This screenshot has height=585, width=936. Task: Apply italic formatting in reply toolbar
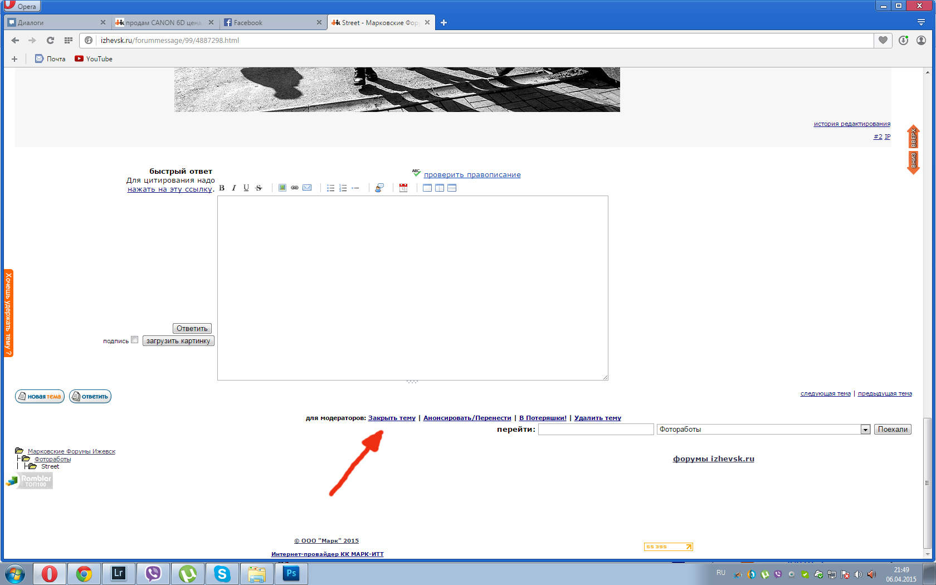pyautogui.click(x=234, y=188)
